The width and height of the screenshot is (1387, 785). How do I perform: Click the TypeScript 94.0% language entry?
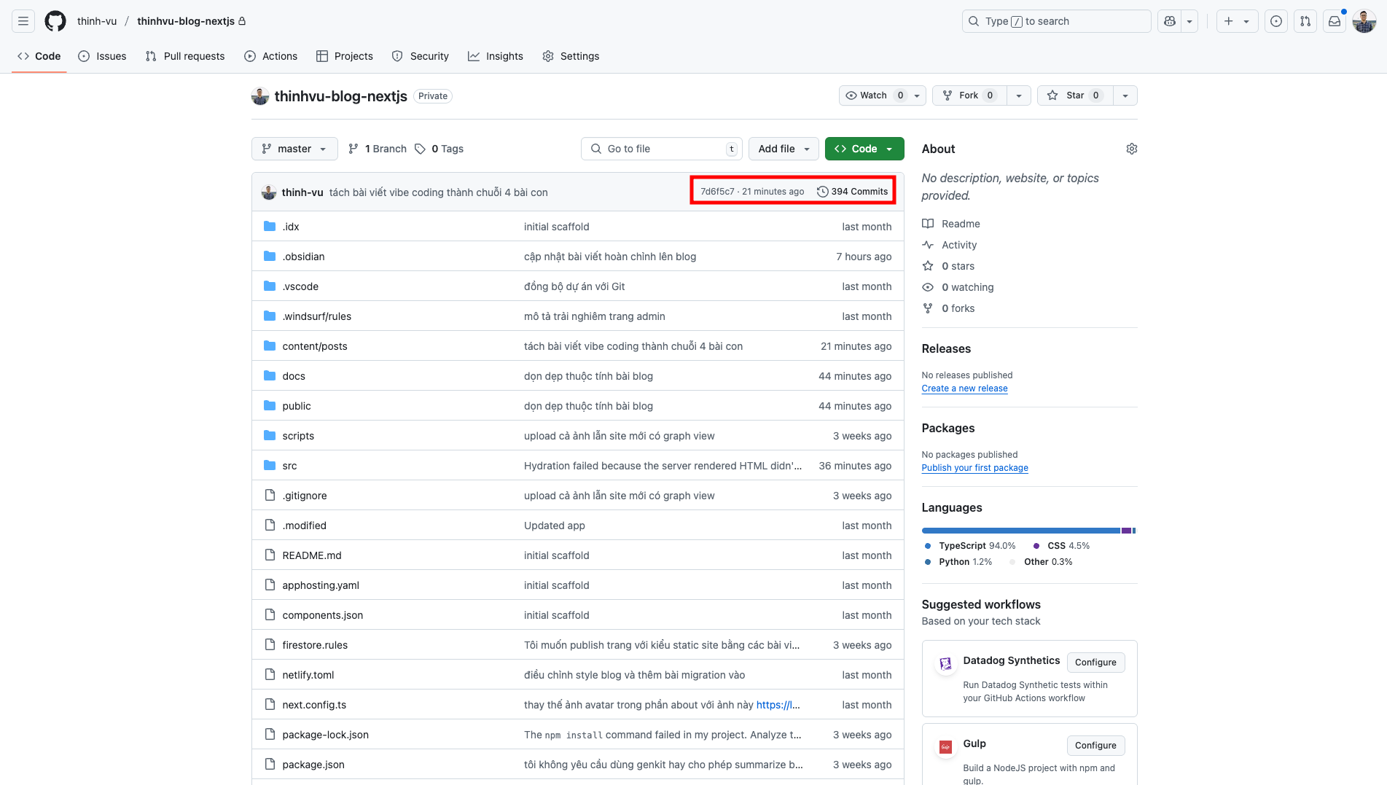coord(969,546)
